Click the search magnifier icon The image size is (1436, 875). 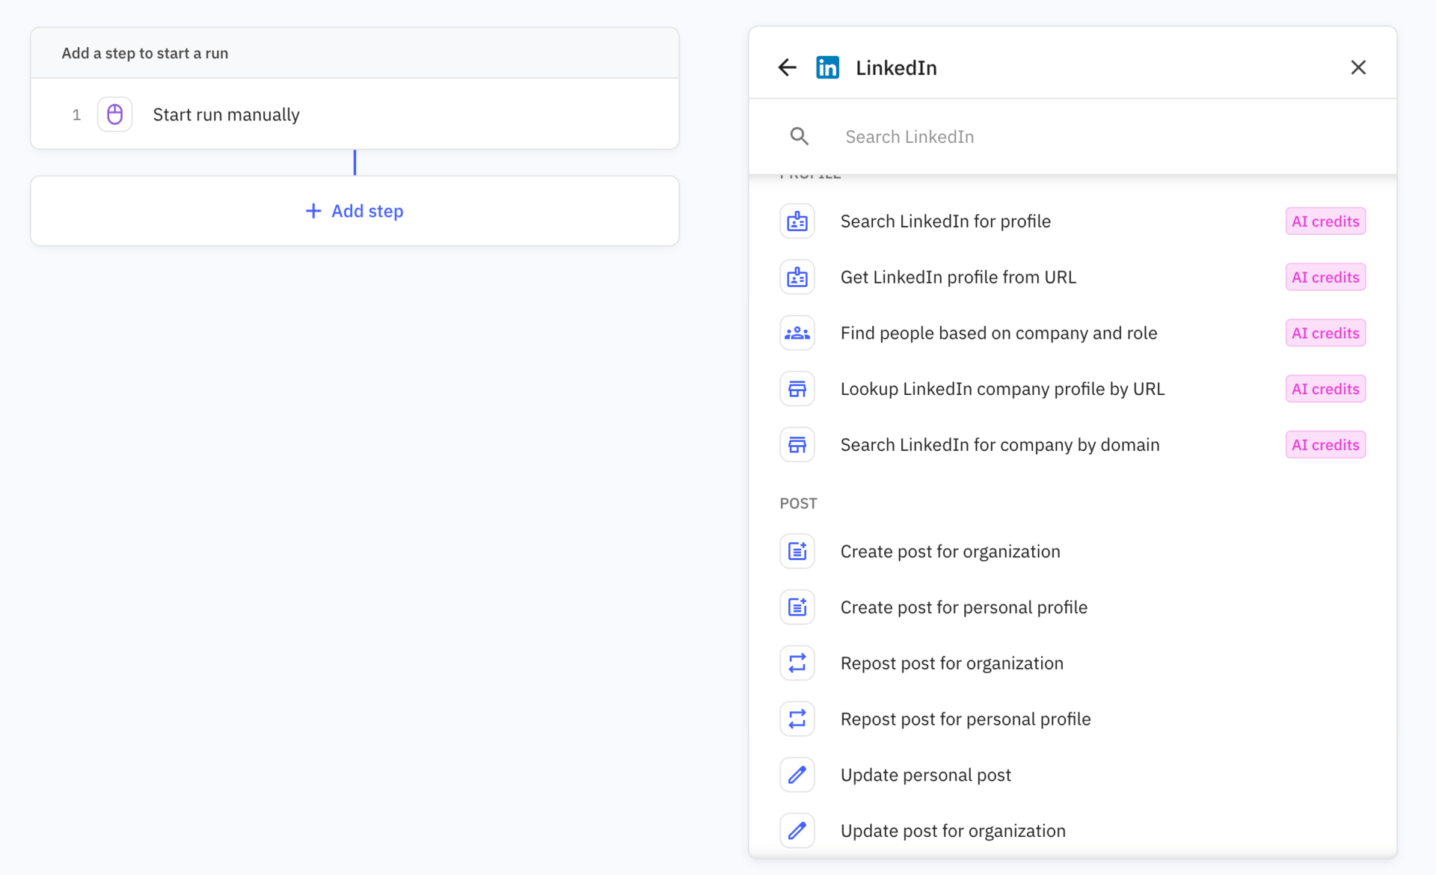[x=799, y=136]
